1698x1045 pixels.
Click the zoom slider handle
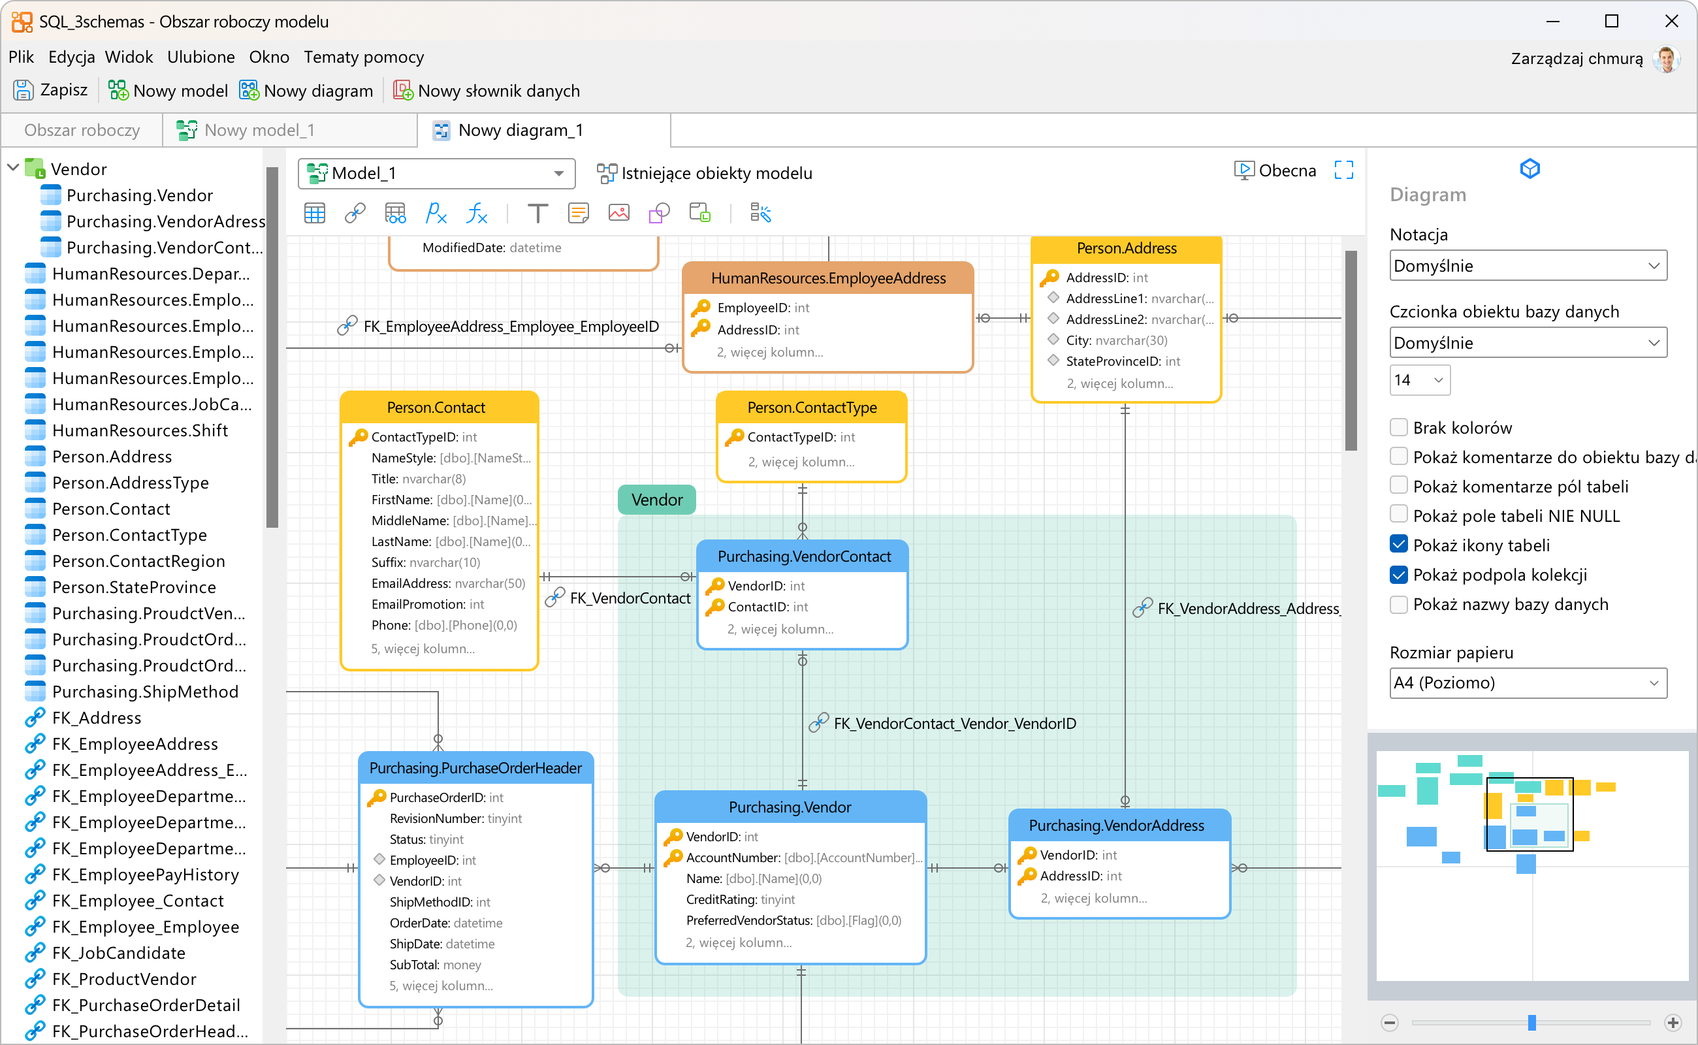point(1531,1022)
